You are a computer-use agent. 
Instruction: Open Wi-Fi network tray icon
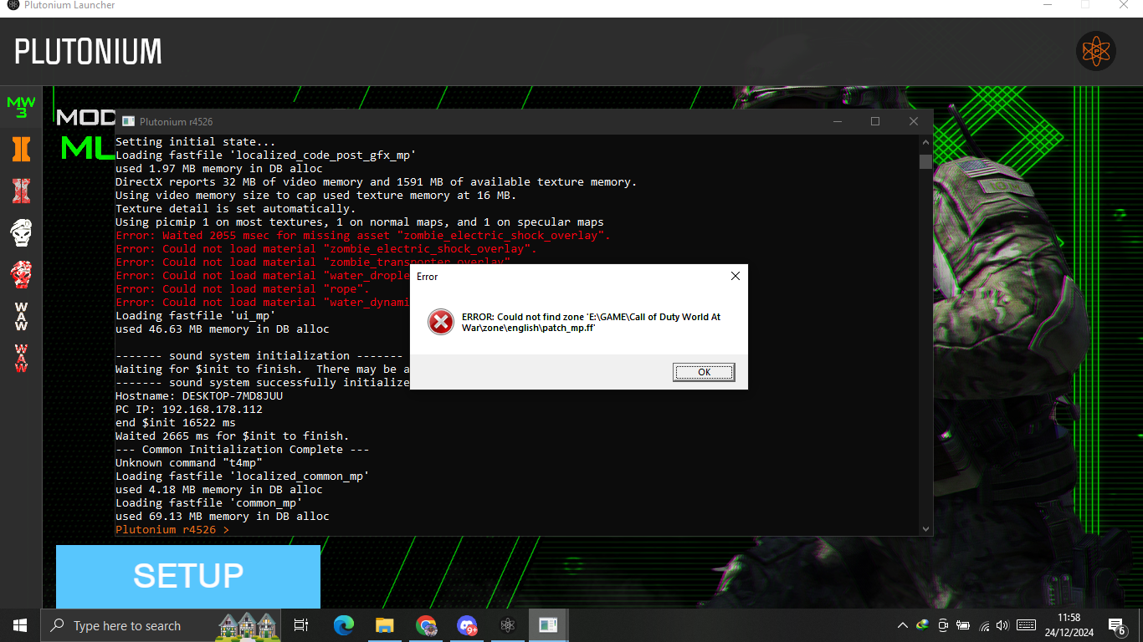point(984,625)
